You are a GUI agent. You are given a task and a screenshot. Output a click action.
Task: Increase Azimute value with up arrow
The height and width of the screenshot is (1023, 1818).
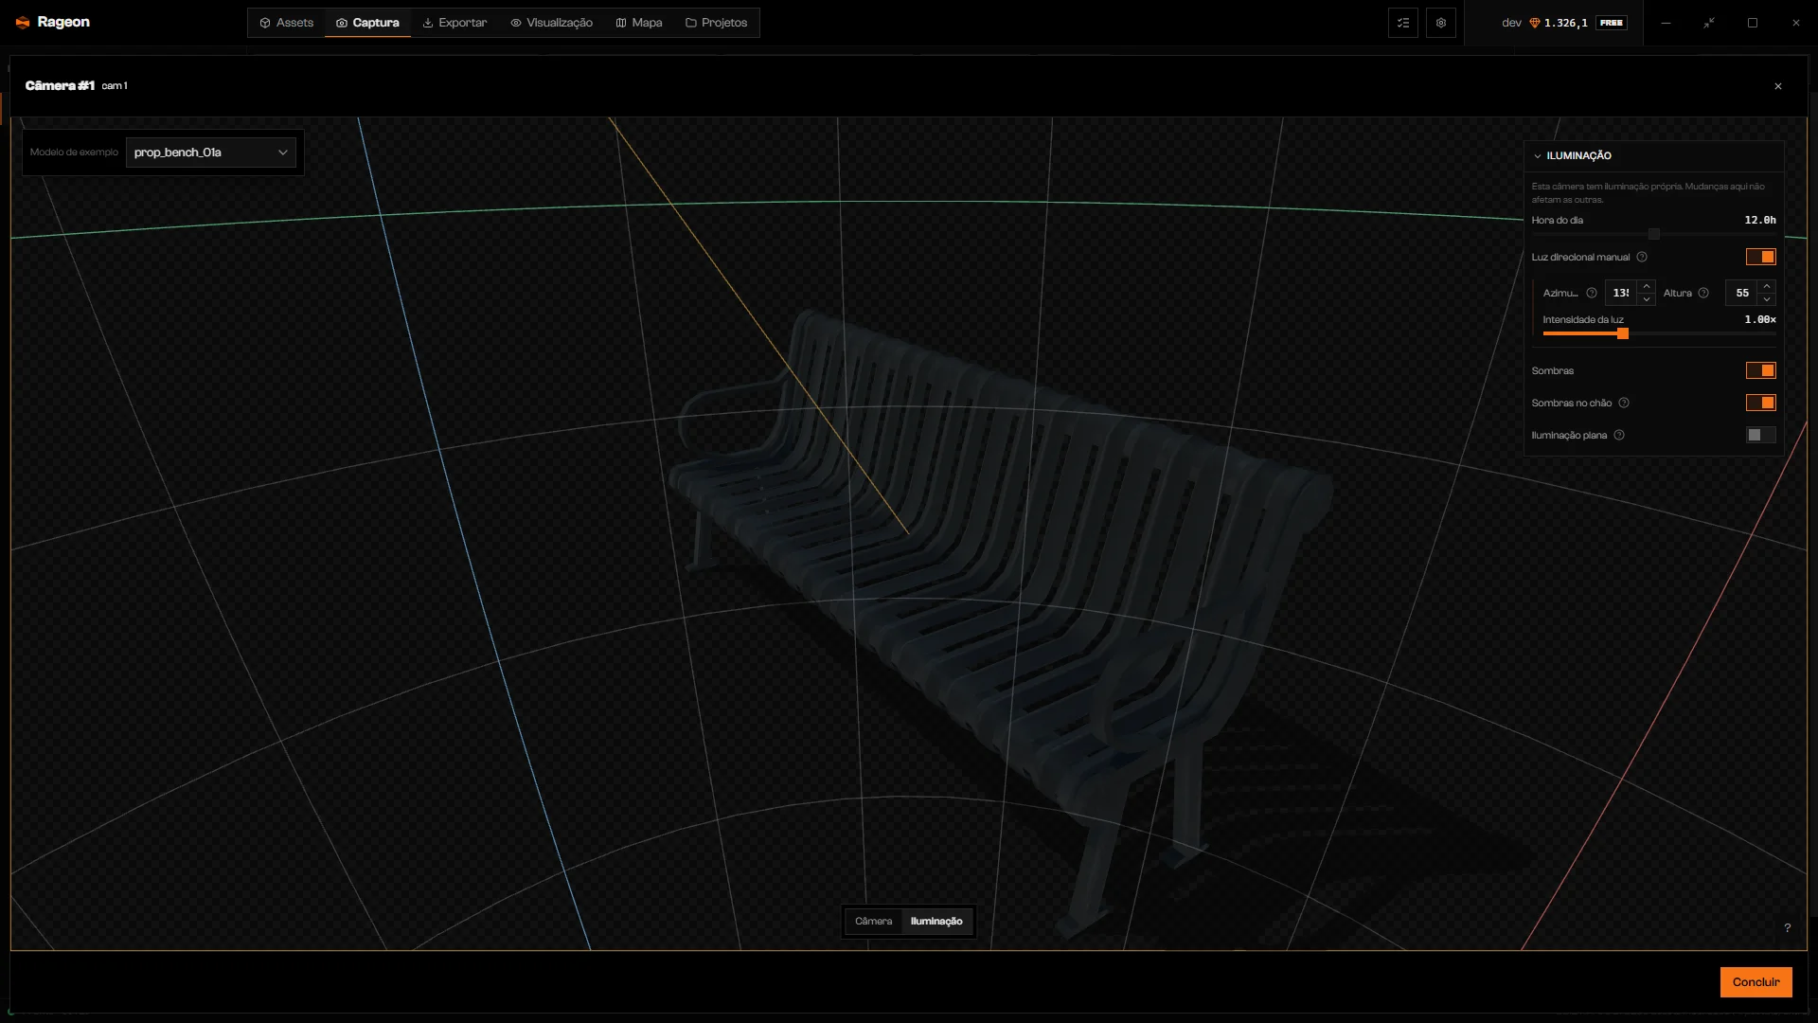pos(1647,286)
